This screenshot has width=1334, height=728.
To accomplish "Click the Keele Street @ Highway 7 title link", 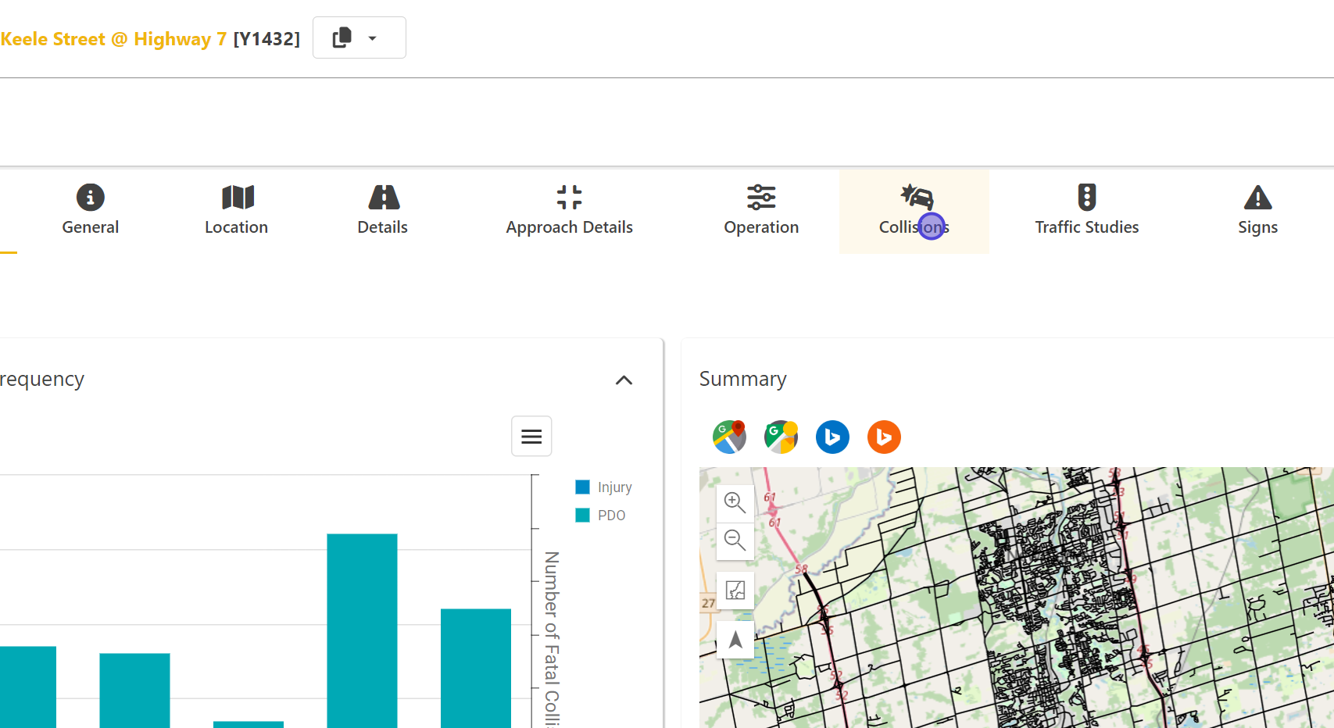I will [x=113, y=39].
